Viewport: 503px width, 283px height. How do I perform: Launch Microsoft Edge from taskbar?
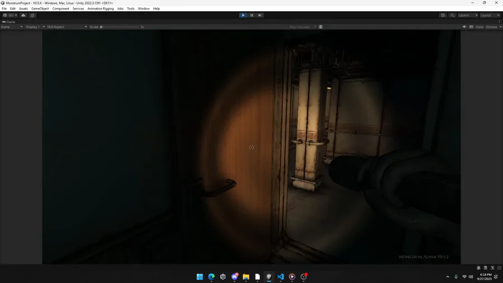click(211, 277)
